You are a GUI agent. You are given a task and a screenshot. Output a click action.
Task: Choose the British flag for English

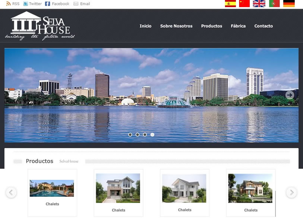(x=259, y=4)
